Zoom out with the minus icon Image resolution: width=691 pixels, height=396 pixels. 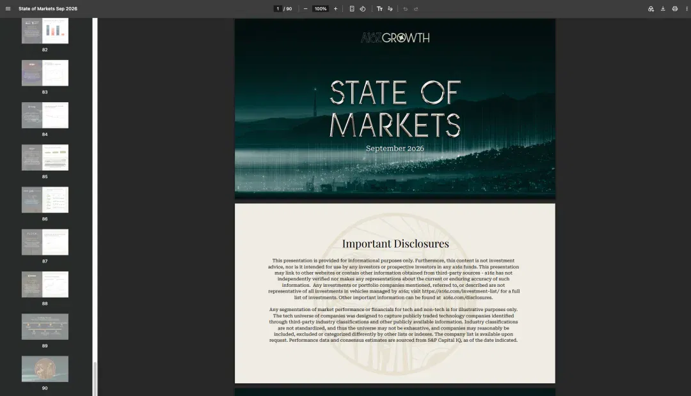[x=305, y=9]
